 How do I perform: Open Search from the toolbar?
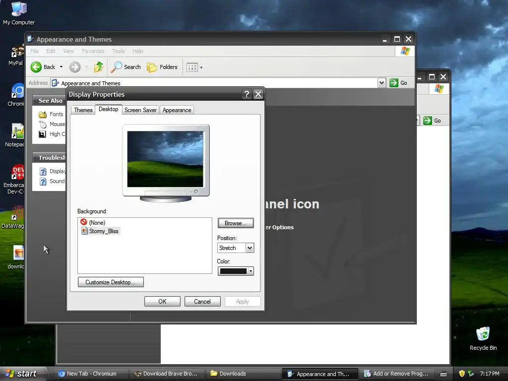[126, 67]
